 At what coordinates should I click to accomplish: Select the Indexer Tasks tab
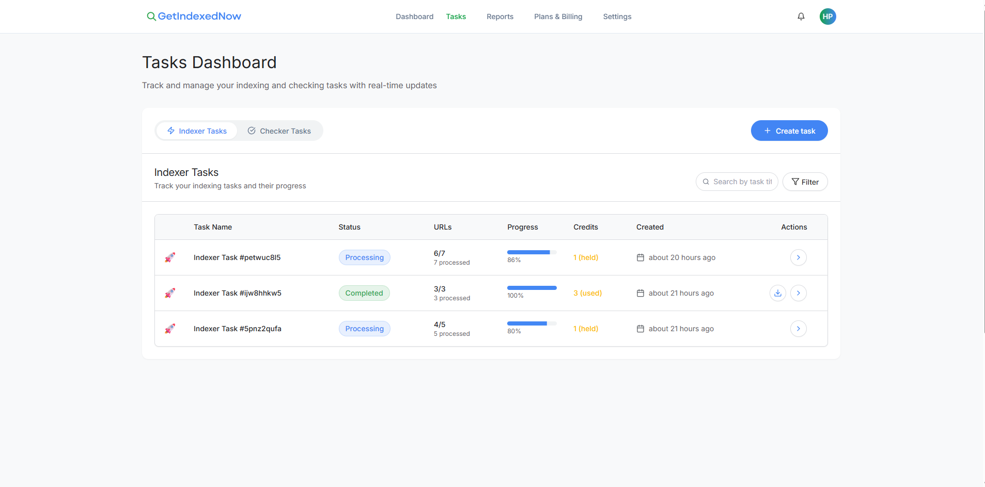click(x=197, y=131)
